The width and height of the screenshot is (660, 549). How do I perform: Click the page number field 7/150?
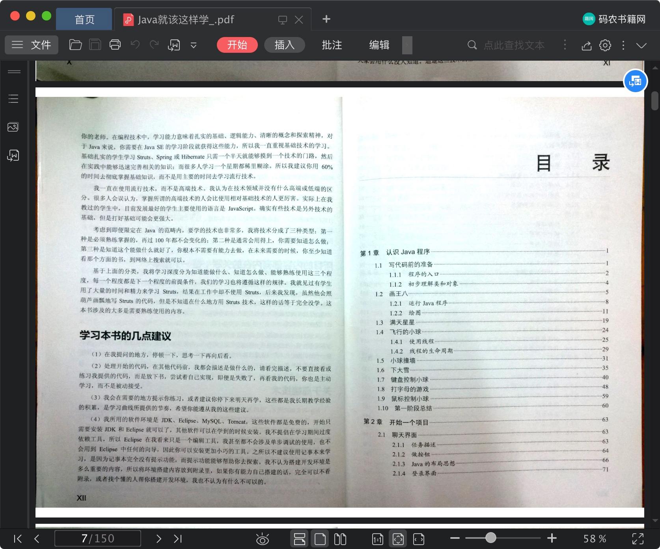point(98,538)
